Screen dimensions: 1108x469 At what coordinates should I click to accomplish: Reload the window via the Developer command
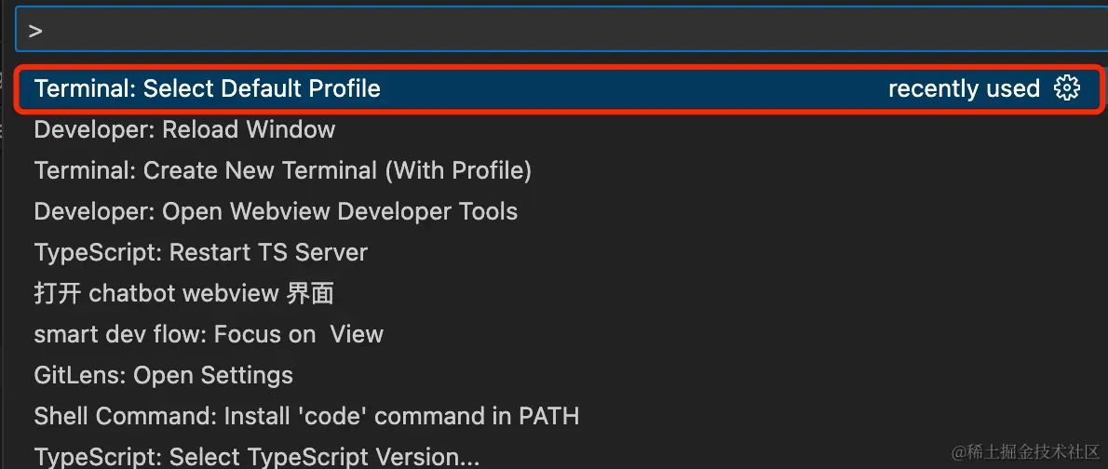tap(184, 129)
